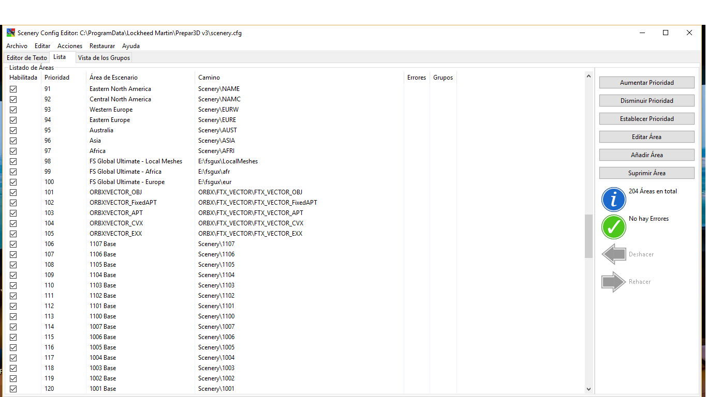This screenshot has width=707, height=397.
Task: Uncheck FS Global Ultimate - Europe
Action: 13,182
